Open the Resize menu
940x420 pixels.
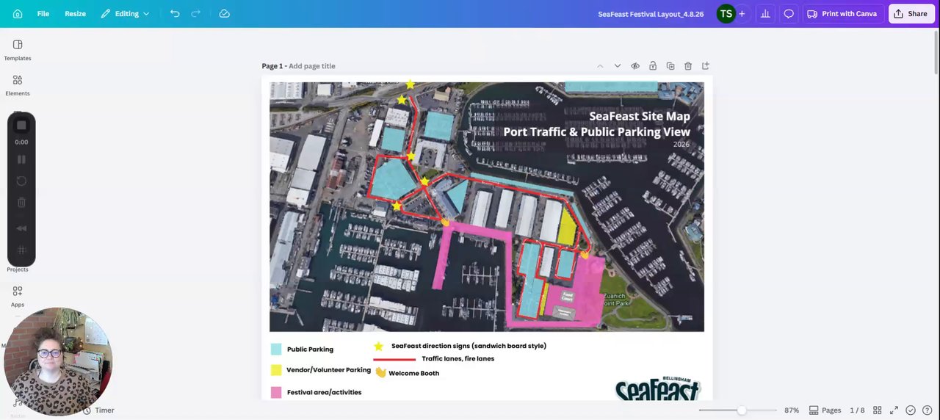pyautogui.click(x=75, y=14)
